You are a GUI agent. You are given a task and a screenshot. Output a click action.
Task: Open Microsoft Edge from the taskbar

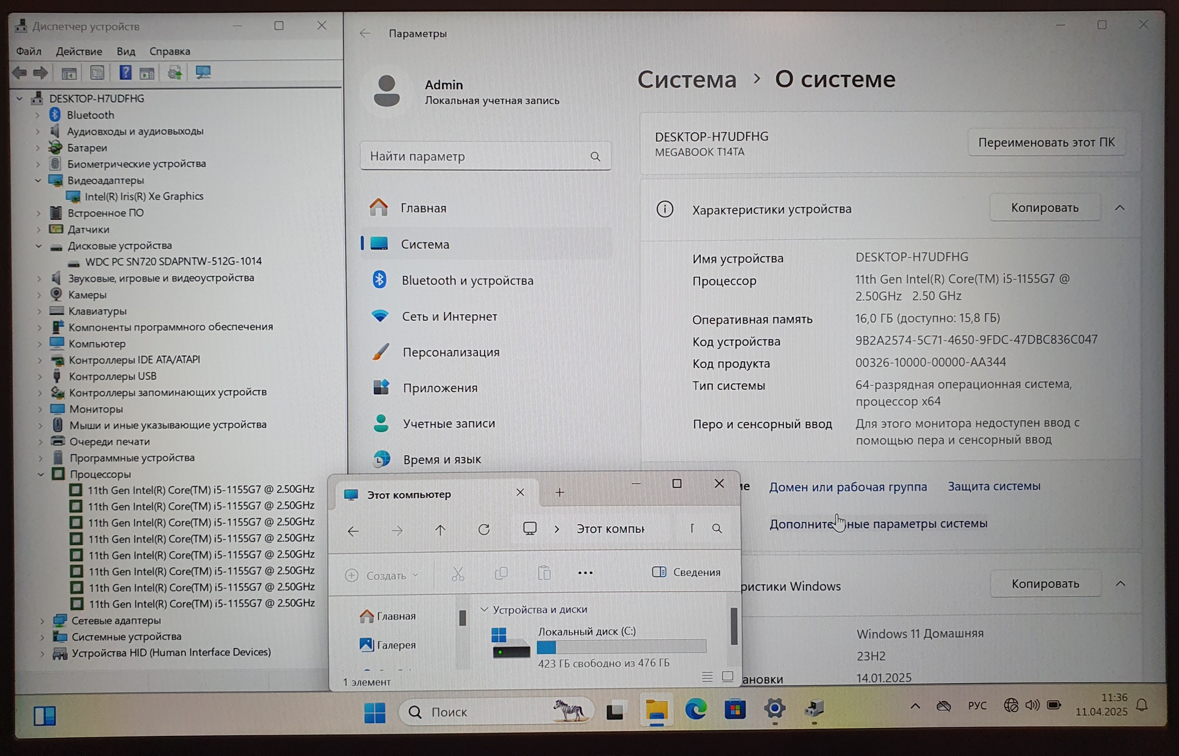(695, 710)
